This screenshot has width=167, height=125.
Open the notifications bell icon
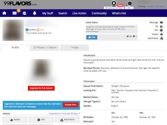click(x=34, y=13)
